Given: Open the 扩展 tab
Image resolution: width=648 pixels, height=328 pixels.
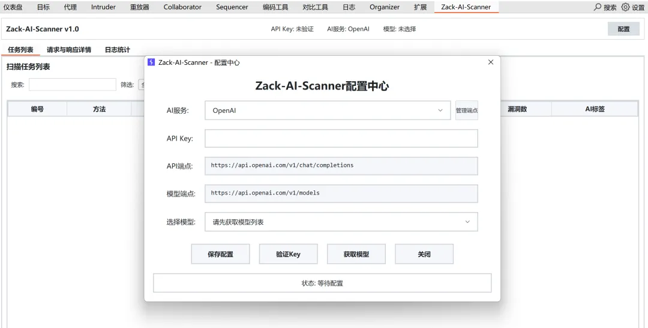Looking at the screenshot, I should click(x=420, y=7).
